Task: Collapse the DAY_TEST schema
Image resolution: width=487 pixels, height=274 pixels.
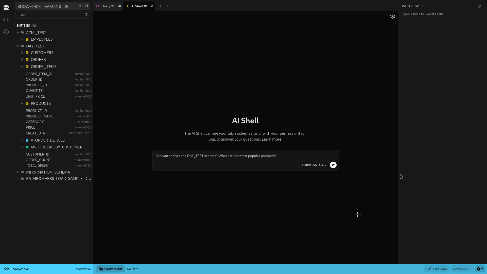Action: [18, 46]
